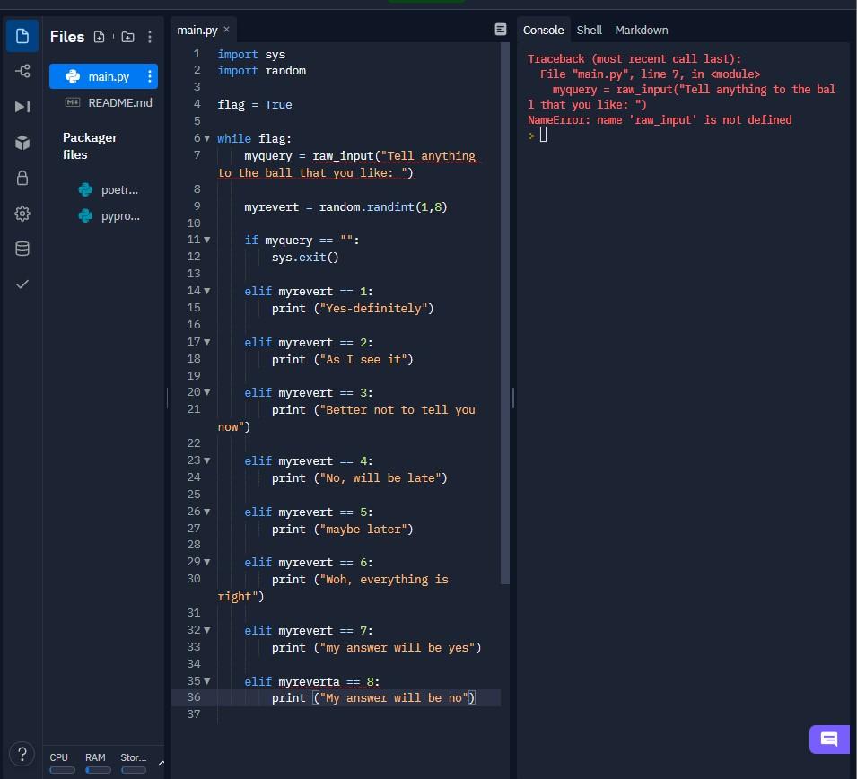
Task: Open the Settings gear icon
Action: (22, 214)
